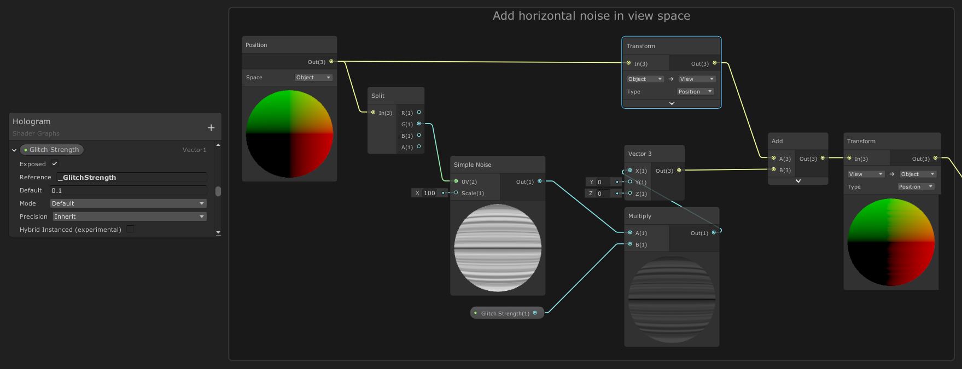This screenshot has height=369, width=962.
Task: Click Multiply A(1) input port
Action: coord(630,232)
